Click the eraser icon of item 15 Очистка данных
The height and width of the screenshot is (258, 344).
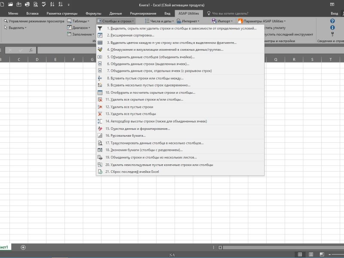click(100, 129)
